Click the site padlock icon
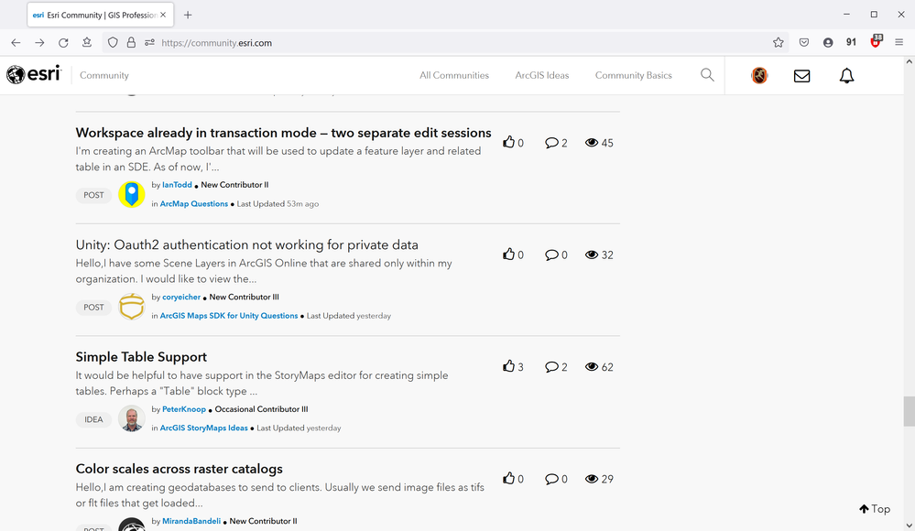Image resolution: width=915 pixels, height=531 pixels. tap(131, 43)
